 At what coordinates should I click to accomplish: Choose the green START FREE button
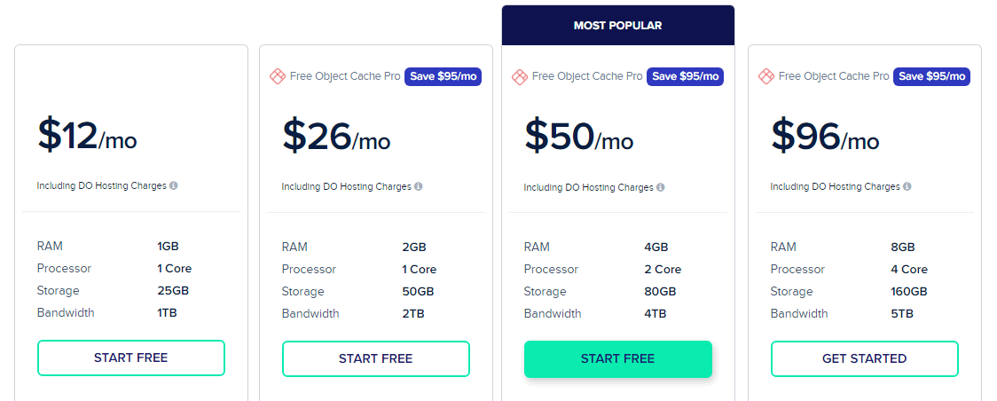pos(617,358)
